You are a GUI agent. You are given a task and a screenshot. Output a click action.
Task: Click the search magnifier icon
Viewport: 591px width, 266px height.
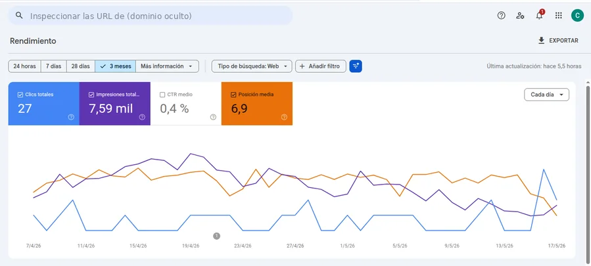tap(19, 16)
